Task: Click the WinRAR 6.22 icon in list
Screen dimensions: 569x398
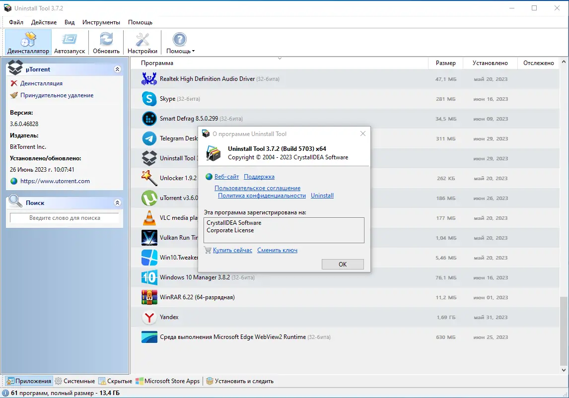Action: coord(149,297)
